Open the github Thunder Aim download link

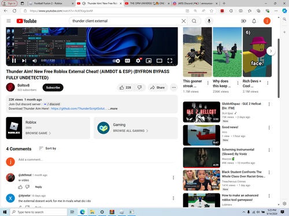(79, 108)
